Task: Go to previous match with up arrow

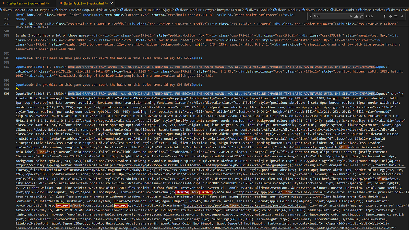Action: point(384,16)
